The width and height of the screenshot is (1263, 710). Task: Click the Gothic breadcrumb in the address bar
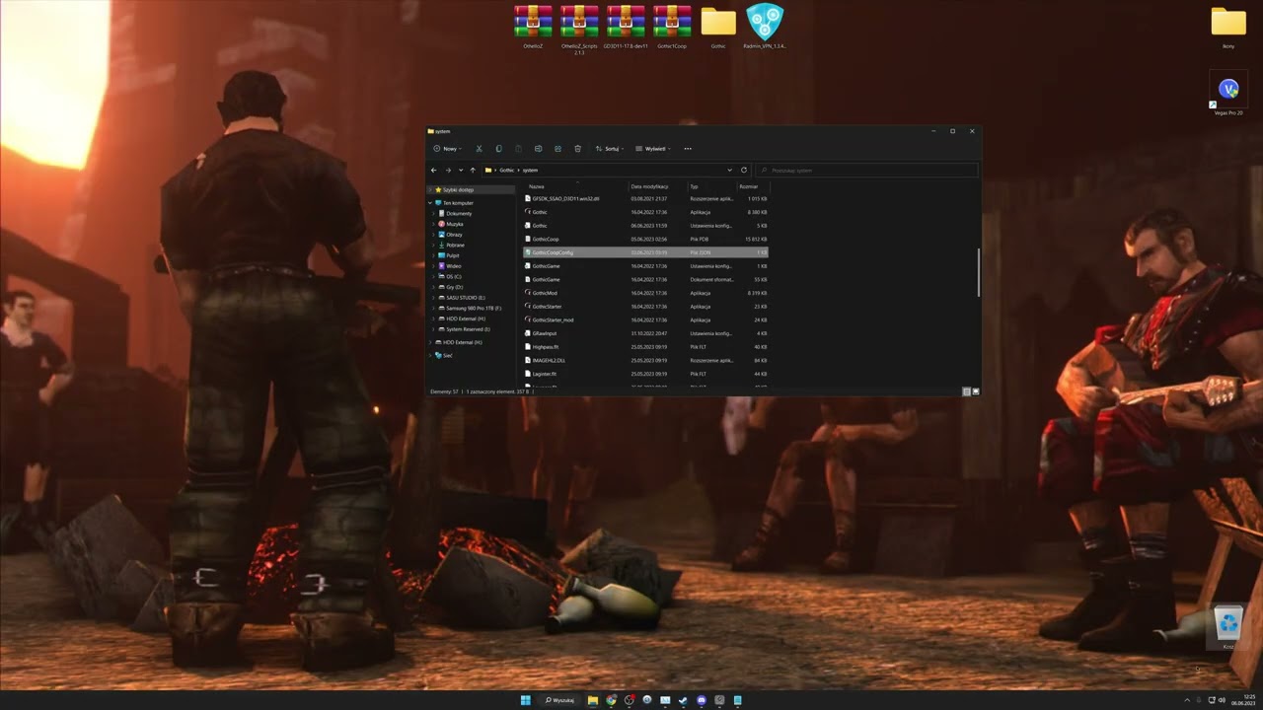pos(506,170)
